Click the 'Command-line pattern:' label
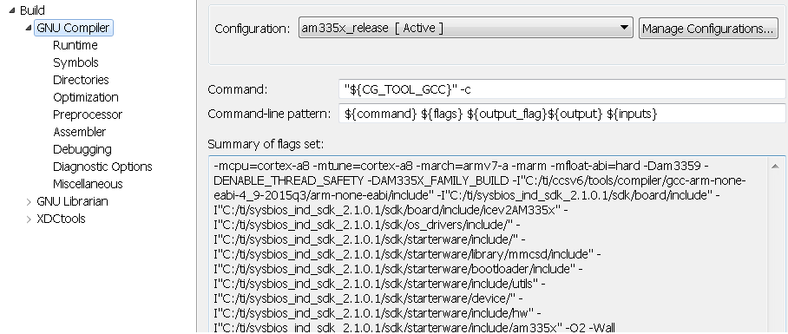Viewport: 788px width, 334px height. tap(269, 115)
